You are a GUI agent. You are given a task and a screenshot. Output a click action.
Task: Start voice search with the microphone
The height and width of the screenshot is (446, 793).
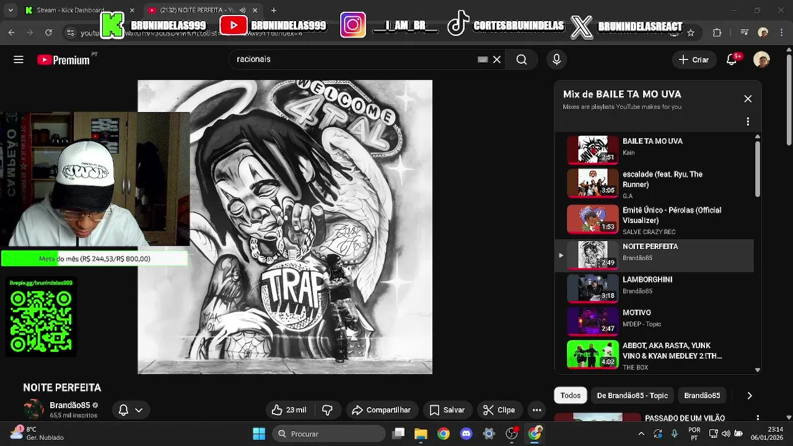click(x=556, y=59)
